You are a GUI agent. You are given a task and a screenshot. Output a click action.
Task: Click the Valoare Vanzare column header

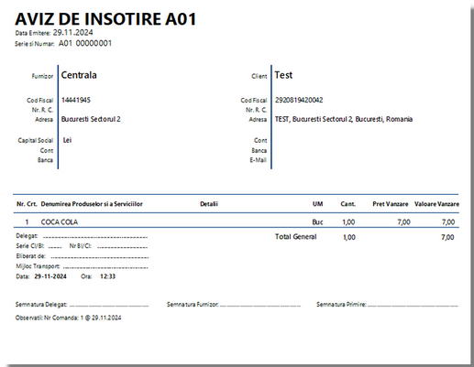pos(436,204)
